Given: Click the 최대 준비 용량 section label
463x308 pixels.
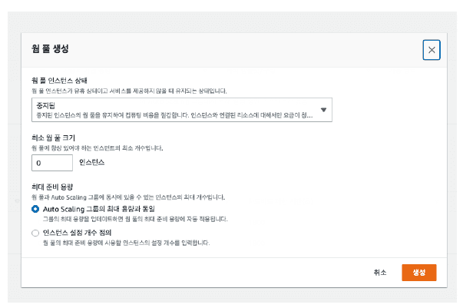Looking at the screenshot, I should coord(51,187).
